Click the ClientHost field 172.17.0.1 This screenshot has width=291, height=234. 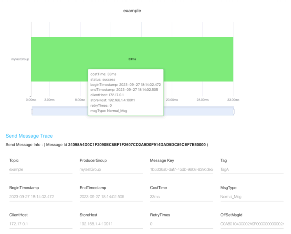(x=41, y=224)
